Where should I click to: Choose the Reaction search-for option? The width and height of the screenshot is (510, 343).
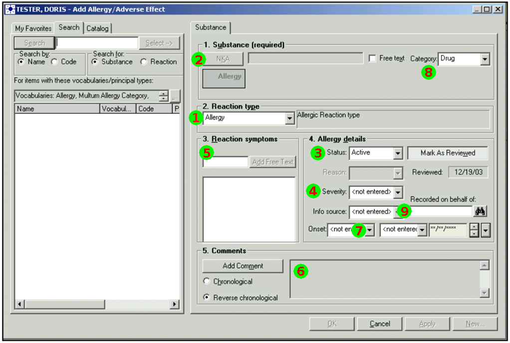[x=144, y=62]
